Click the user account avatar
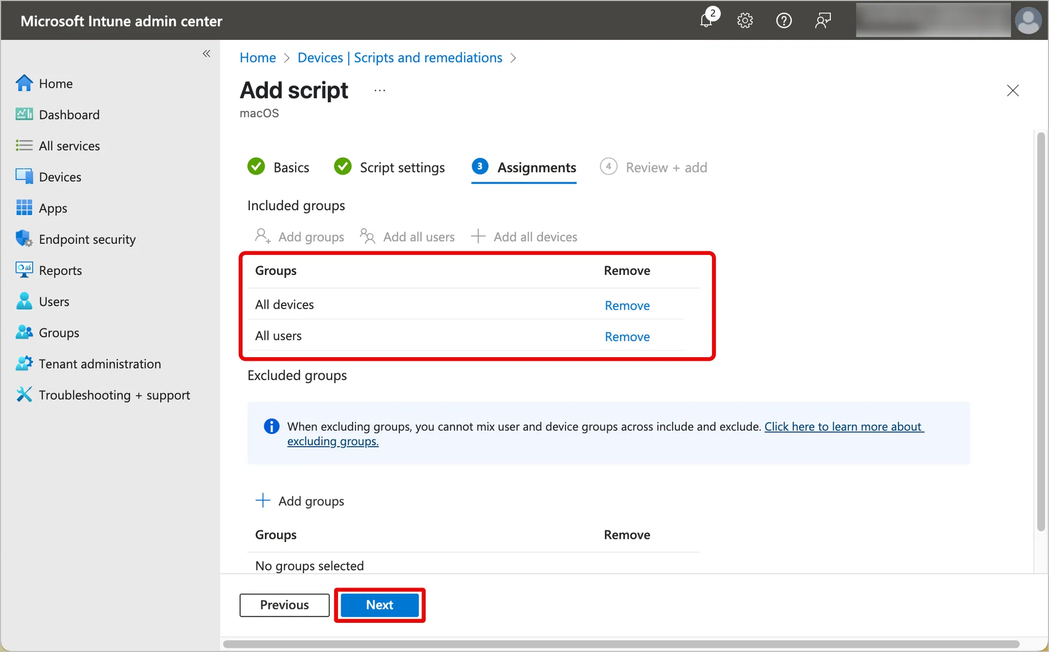The width and height of the screenshot is (1049, 652). pos(1028,20)
